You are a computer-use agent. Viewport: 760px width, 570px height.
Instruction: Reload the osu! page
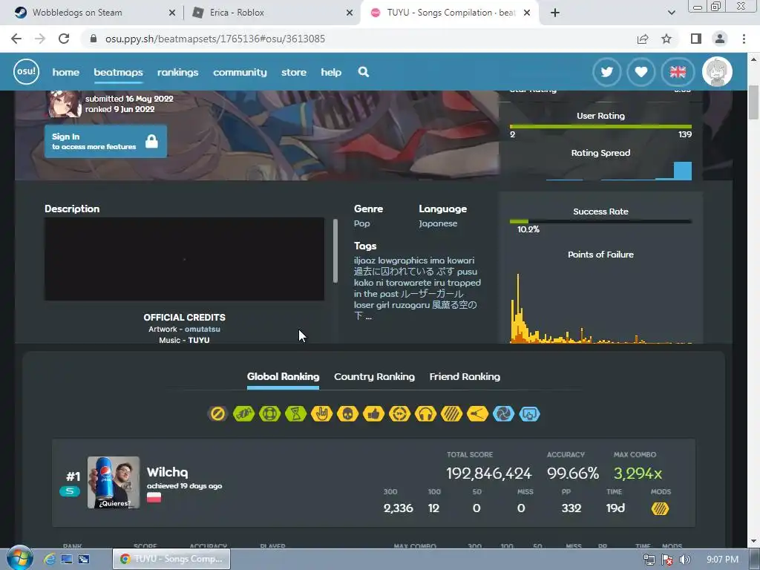click(x=64, y=39)
